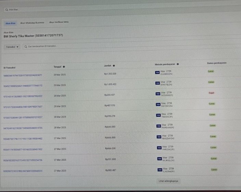Click the Tanggal column info icon
This screenshot has width=241, height=192.
tap(64, 67)
